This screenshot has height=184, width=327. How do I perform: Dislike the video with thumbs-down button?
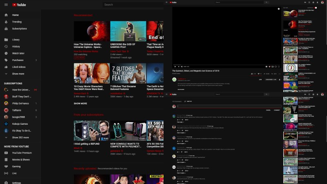tap(260, 74)
